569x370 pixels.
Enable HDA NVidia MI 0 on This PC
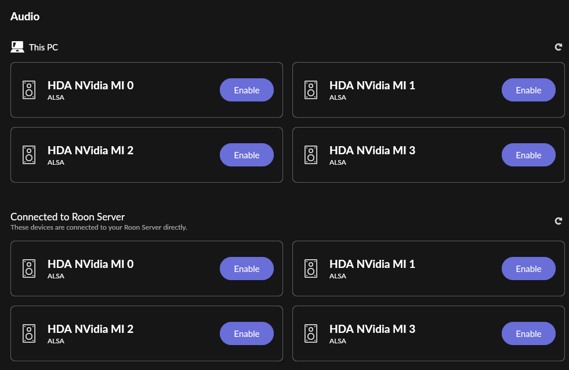coord(247,90)
